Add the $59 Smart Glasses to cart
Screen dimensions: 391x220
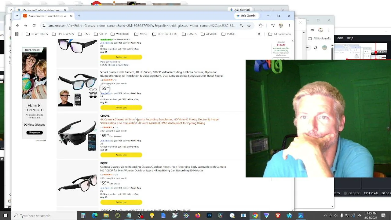pyautogui.click(x=121, y=108)
